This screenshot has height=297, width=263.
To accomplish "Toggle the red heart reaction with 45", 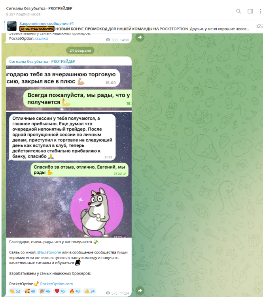I will coord(60,291).
